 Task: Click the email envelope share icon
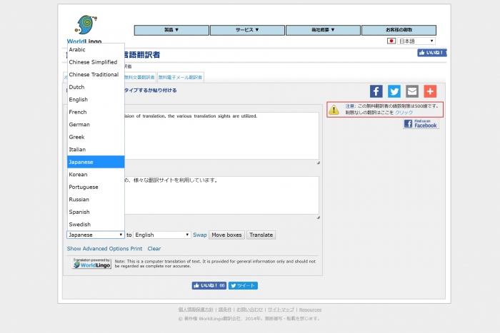point(412,91)
